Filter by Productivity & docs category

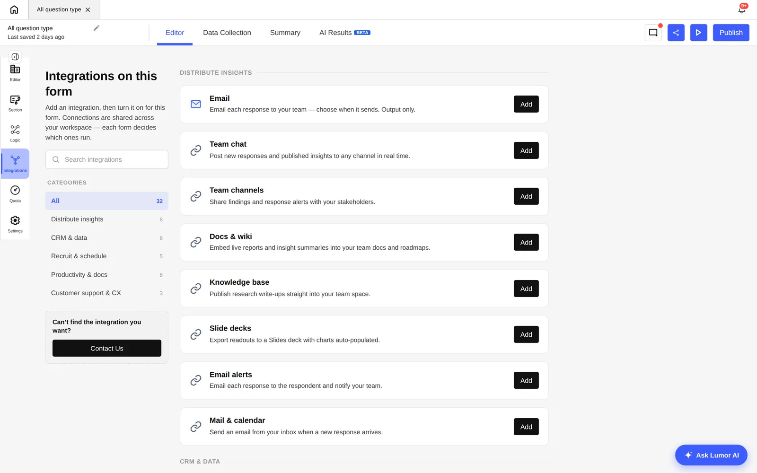pyautogui.click(x=107, y=275)
